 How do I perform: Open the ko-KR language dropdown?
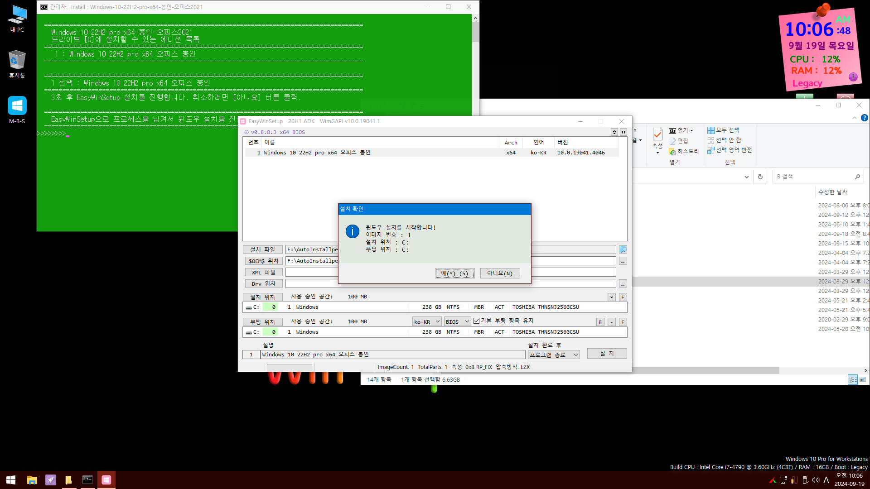(x=427, y=321)
